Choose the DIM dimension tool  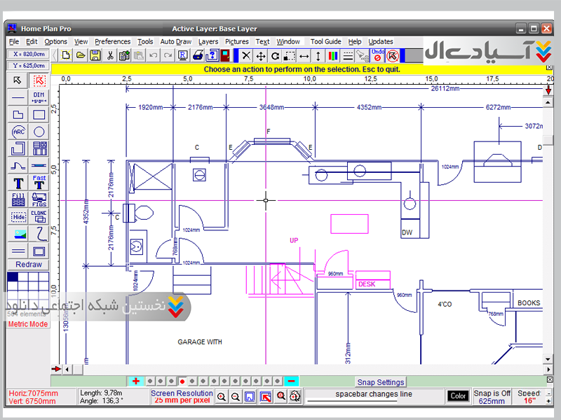click(39, 97)
